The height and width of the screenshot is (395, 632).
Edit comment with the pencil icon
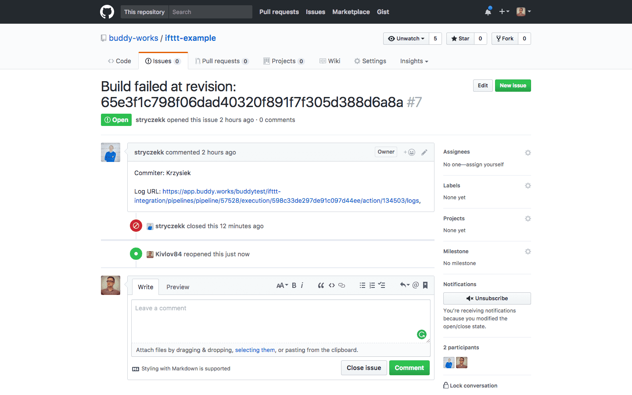tap(424, 152)
